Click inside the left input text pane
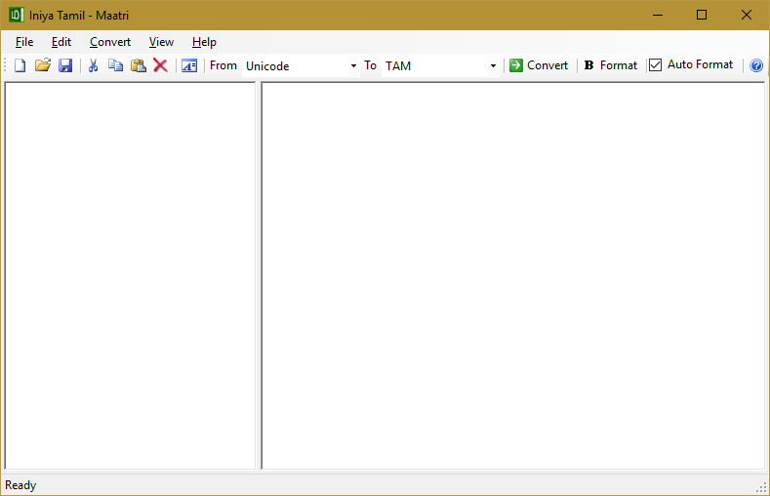This screenshot has width=770, height=496. [130, 275]
